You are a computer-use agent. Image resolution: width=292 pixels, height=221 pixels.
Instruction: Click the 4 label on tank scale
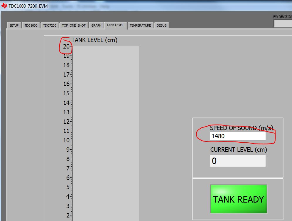pos(68,196)
